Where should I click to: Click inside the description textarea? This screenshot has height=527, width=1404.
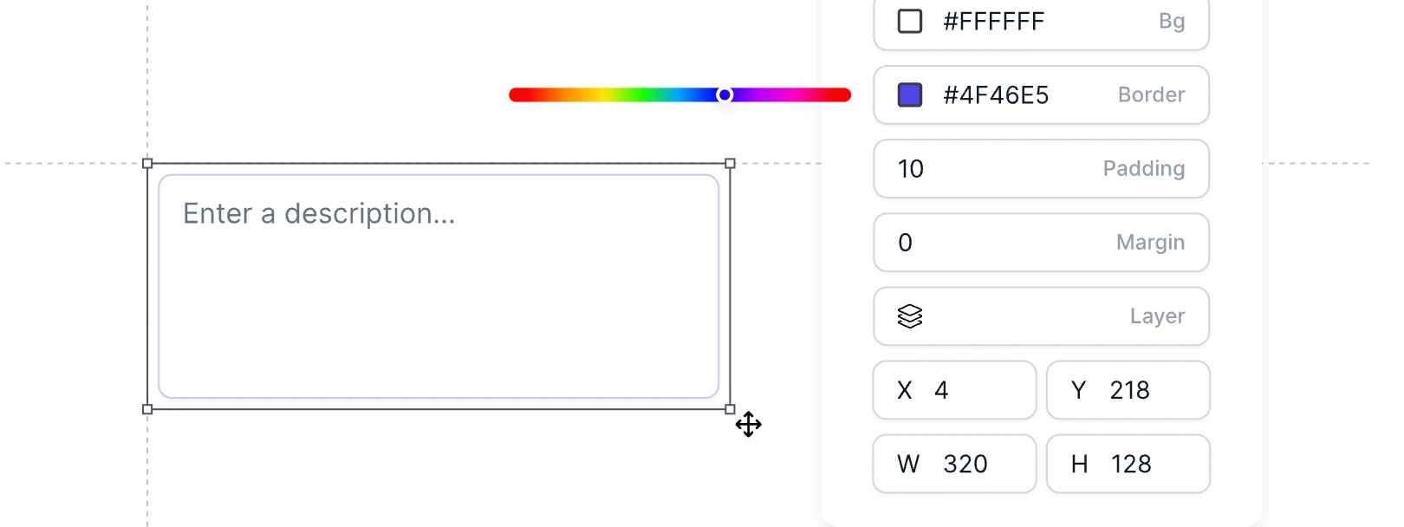439,286
